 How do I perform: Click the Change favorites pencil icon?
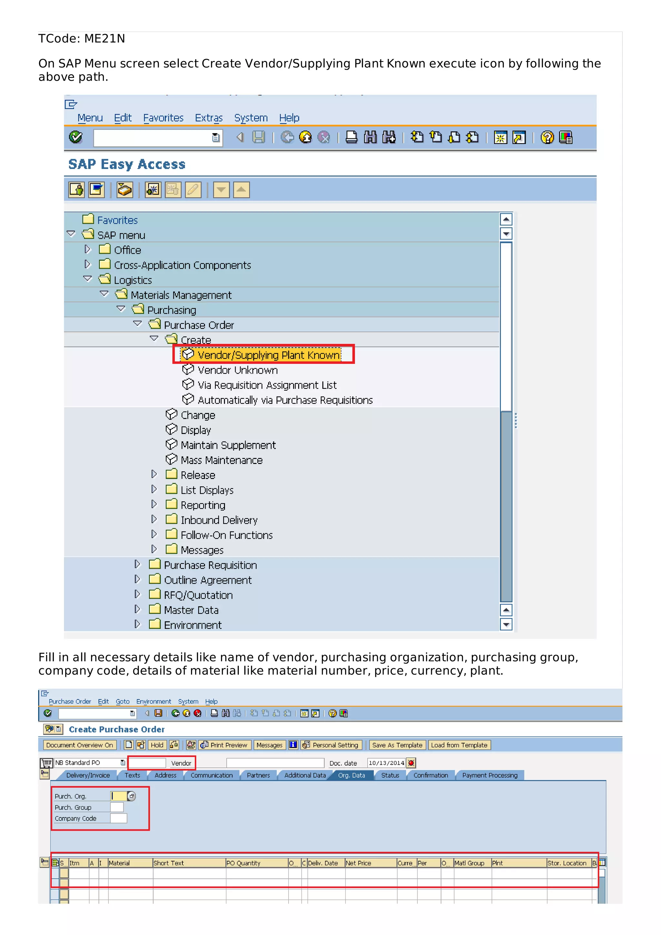click(x=193, y=190)
